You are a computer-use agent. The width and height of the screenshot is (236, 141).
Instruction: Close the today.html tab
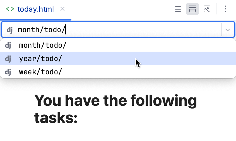coord(62,9)
